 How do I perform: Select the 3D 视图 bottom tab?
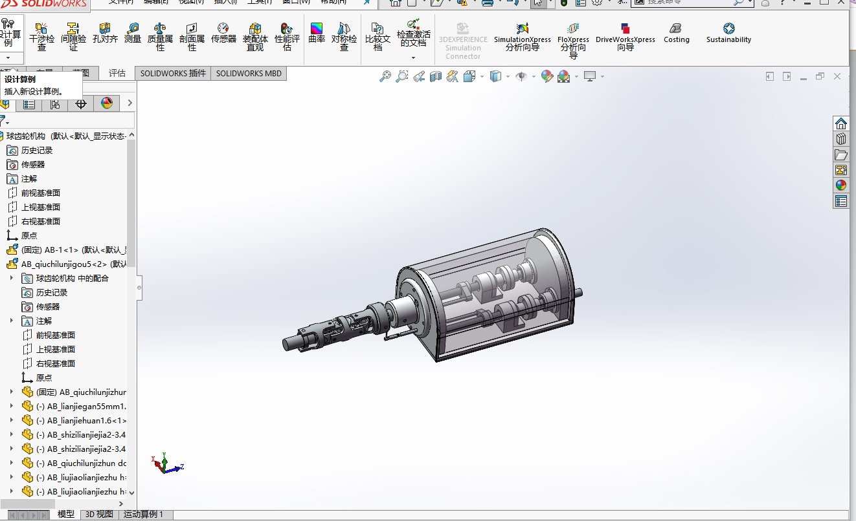click(99, 515)
